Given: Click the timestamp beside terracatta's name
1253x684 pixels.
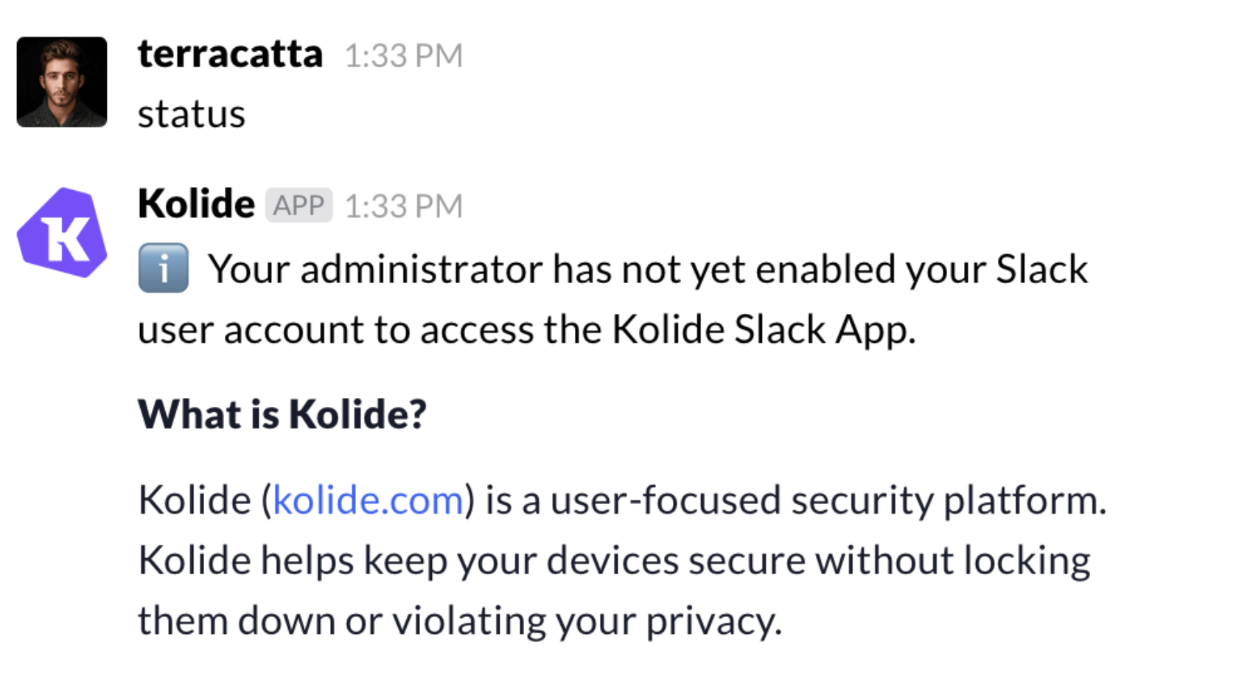Looking at the screenshot, I should click(403, 56).
